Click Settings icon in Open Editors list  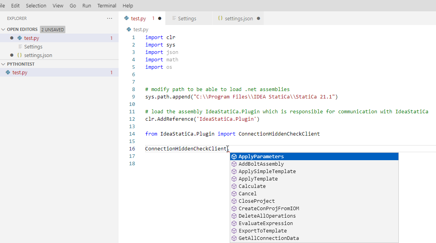20,46
